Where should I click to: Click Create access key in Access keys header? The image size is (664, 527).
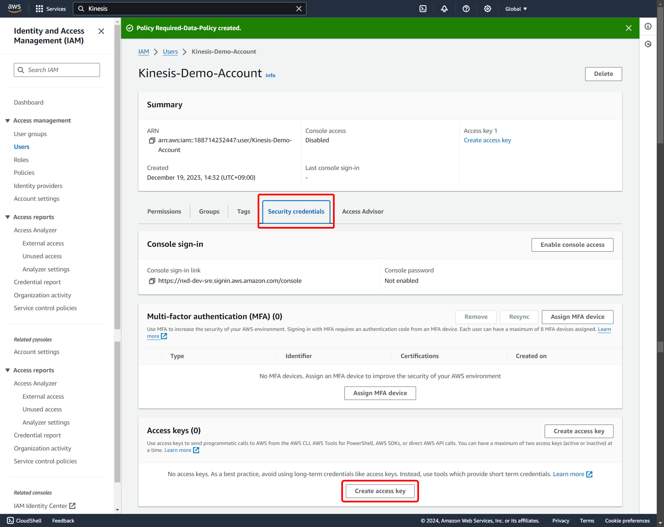click(579, 431)
